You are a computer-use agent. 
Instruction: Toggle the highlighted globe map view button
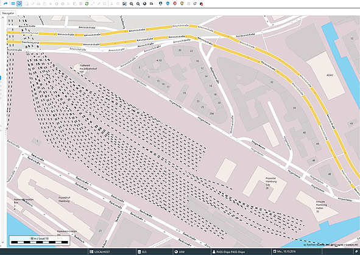(x=19, y=4)
